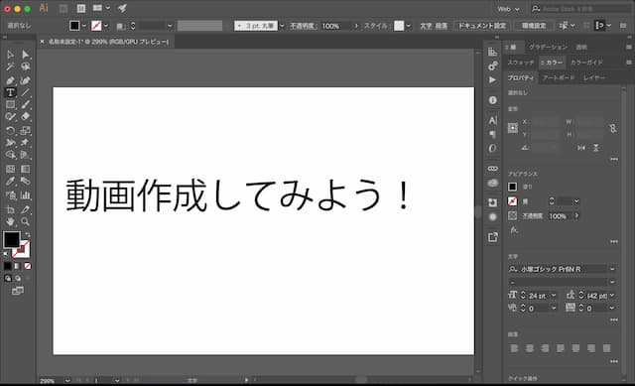Open the スウォッチ tab
The image size is (635, 386).
[x=521, y=63]
